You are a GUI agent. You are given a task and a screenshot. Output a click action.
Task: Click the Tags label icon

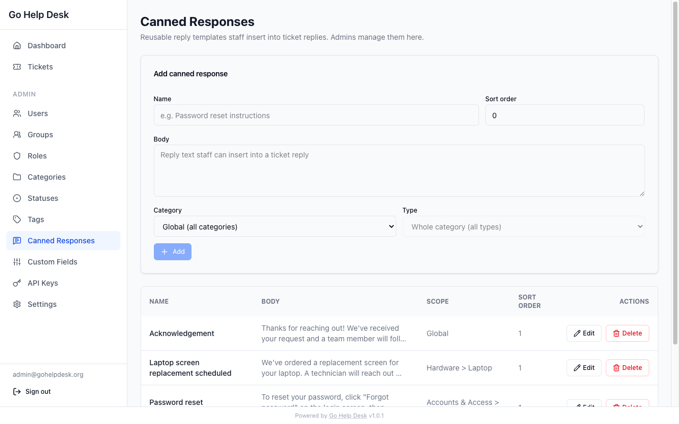[17, 219]
